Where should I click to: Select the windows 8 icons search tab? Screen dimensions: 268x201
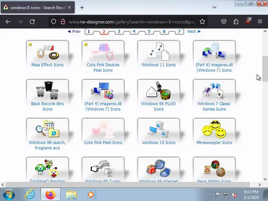click(38, 7)
